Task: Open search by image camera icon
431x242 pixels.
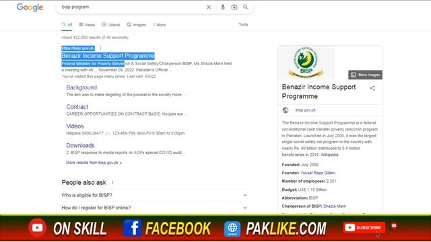Action: click(234, 7)
